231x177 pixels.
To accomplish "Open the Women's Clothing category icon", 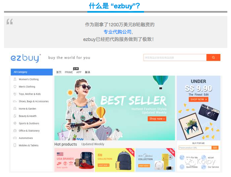I will pos(15,79).
